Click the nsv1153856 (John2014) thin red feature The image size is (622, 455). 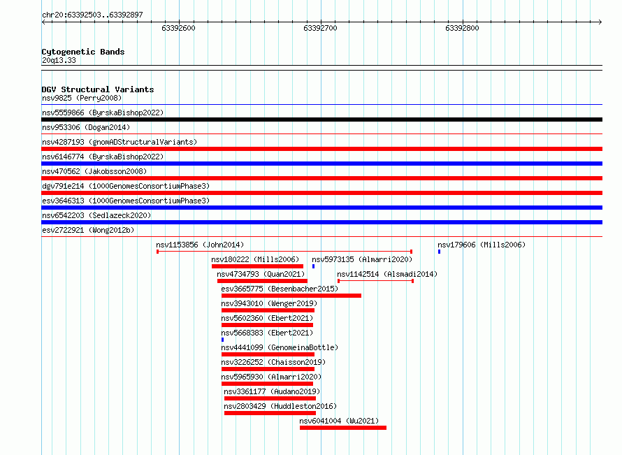pos(284,252)
